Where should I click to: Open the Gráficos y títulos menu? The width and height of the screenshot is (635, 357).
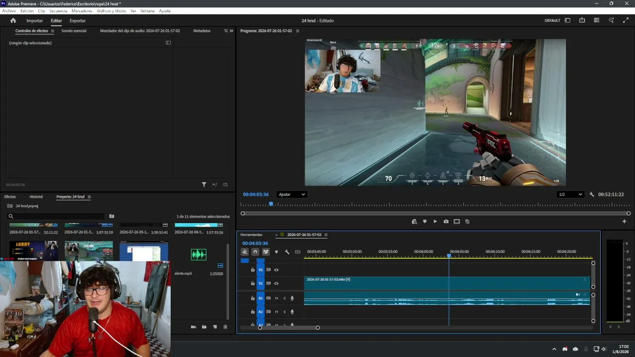click(x=112, y=11)
